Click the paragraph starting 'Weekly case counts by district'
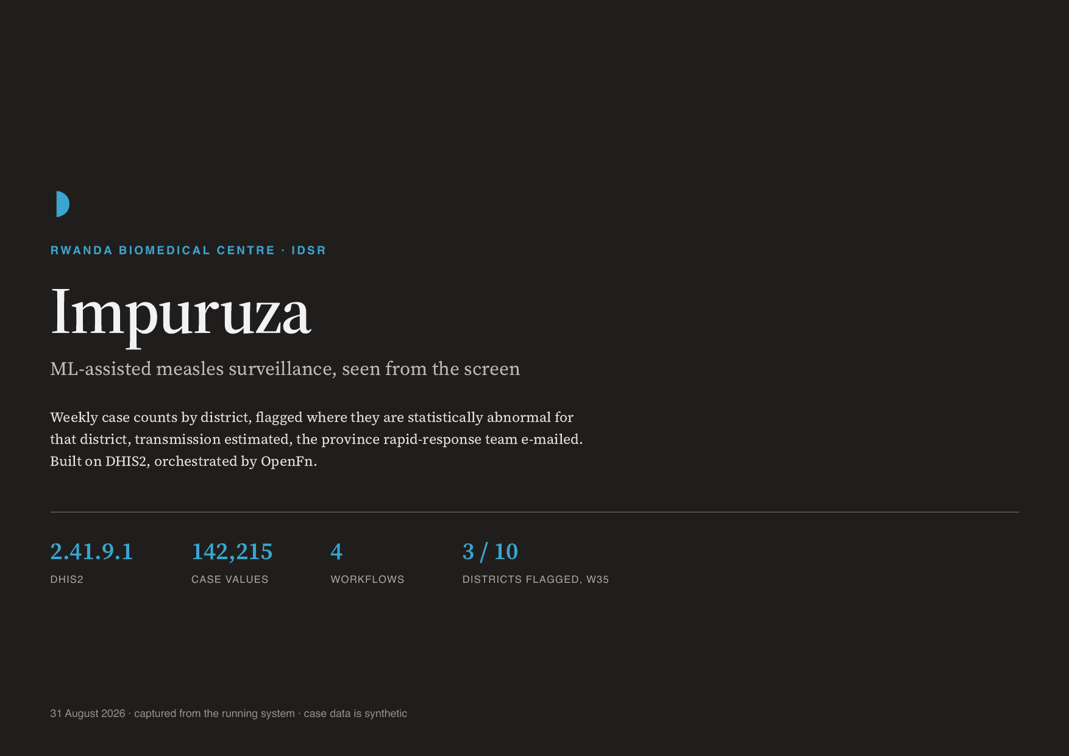Screen dimensions: 1069x756 pyautogui.click(x=316, y=439)
